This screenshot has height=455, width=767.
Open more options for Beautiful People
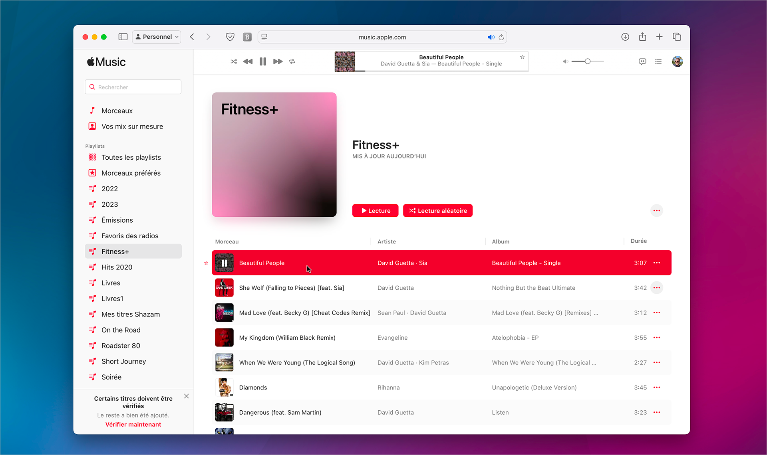pyautogui.click(x=657, y=263)
